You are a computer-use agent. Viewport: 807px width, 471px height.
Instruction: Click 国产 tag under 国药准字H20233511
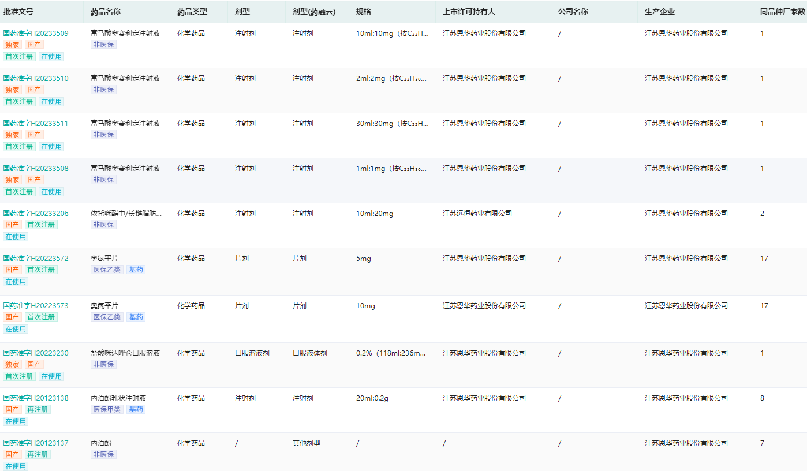(34, 134)
